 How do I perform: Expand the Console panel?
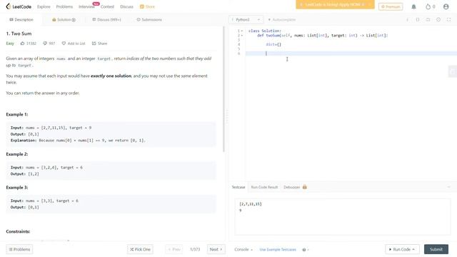click(x=243, y=249)
